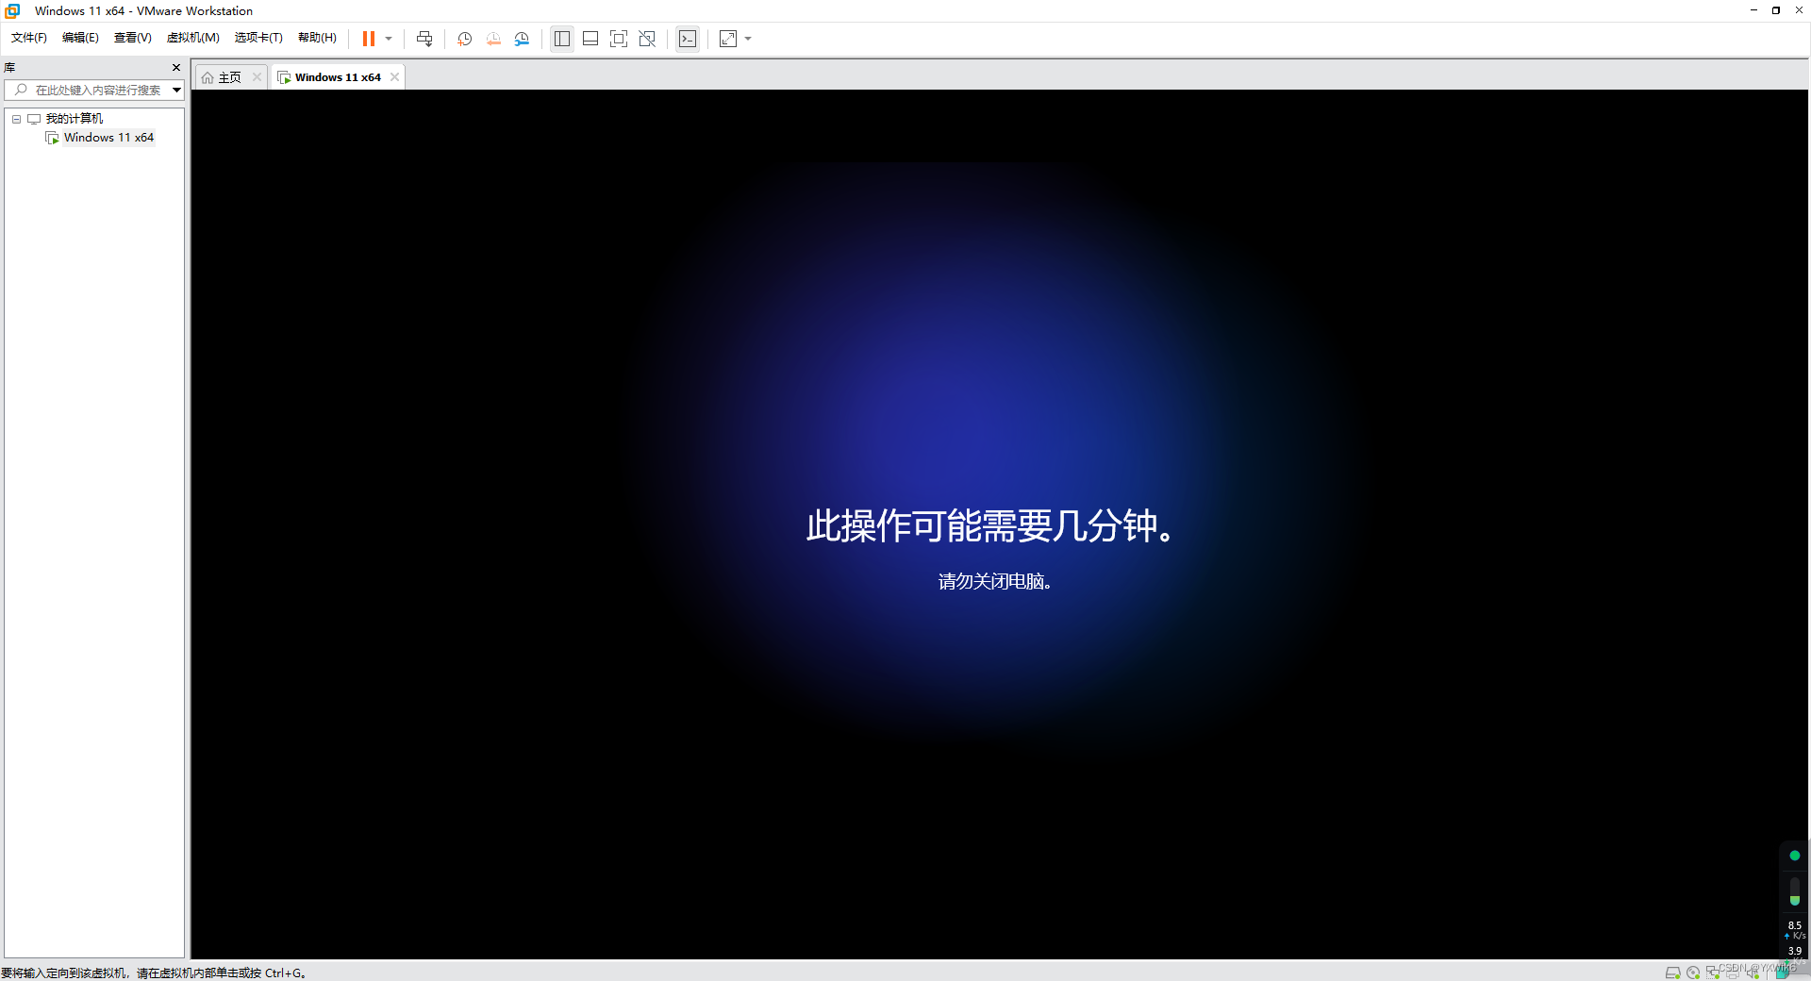Enter full screen mode
1811x981 pixels.
[x=619, y=39]
